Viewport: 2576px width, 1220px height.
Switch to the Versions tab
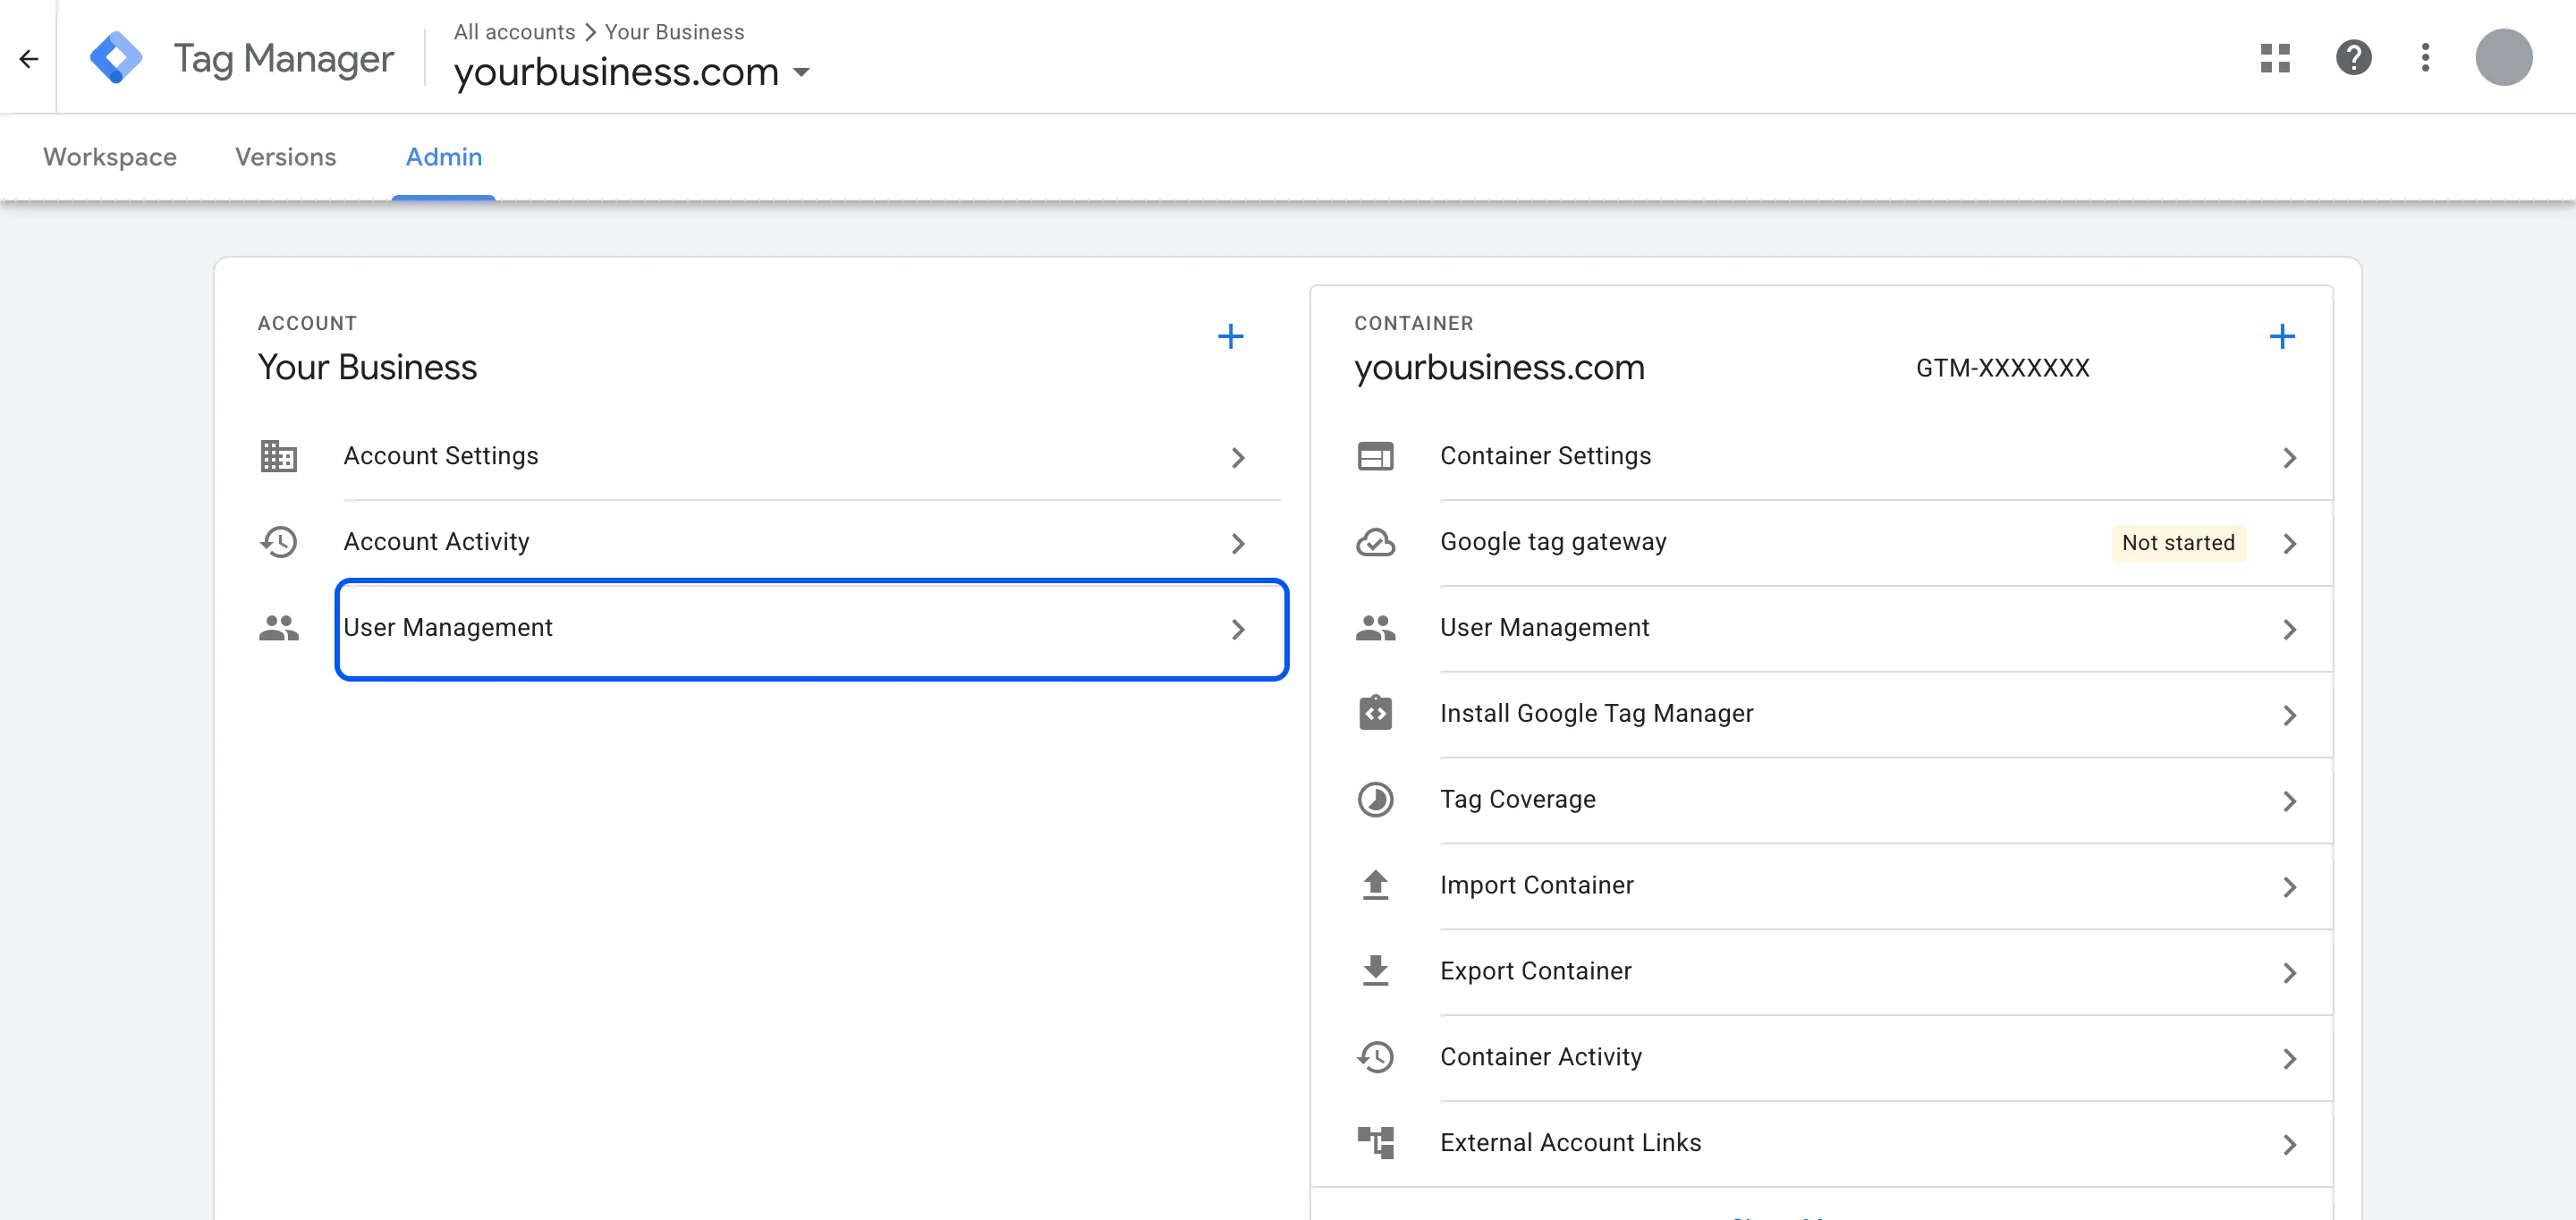pos(285,157)
